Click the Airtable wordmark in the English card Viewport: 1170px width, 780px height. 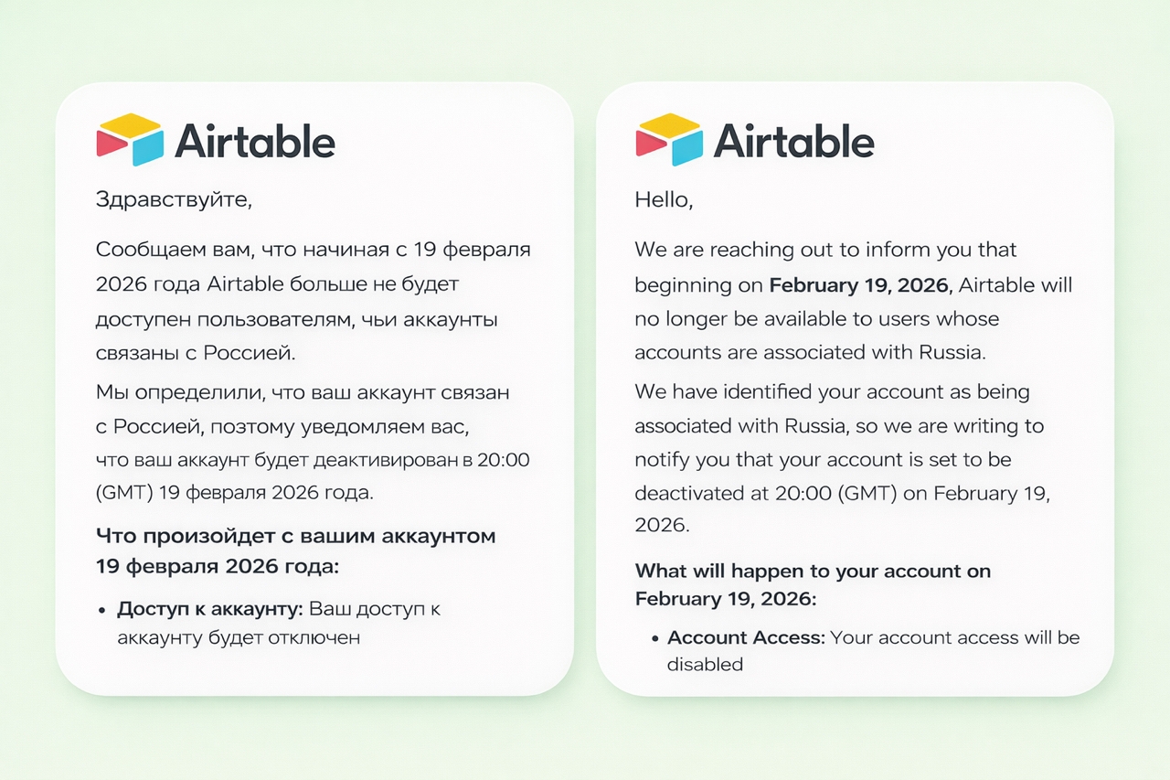coord(793,142)
